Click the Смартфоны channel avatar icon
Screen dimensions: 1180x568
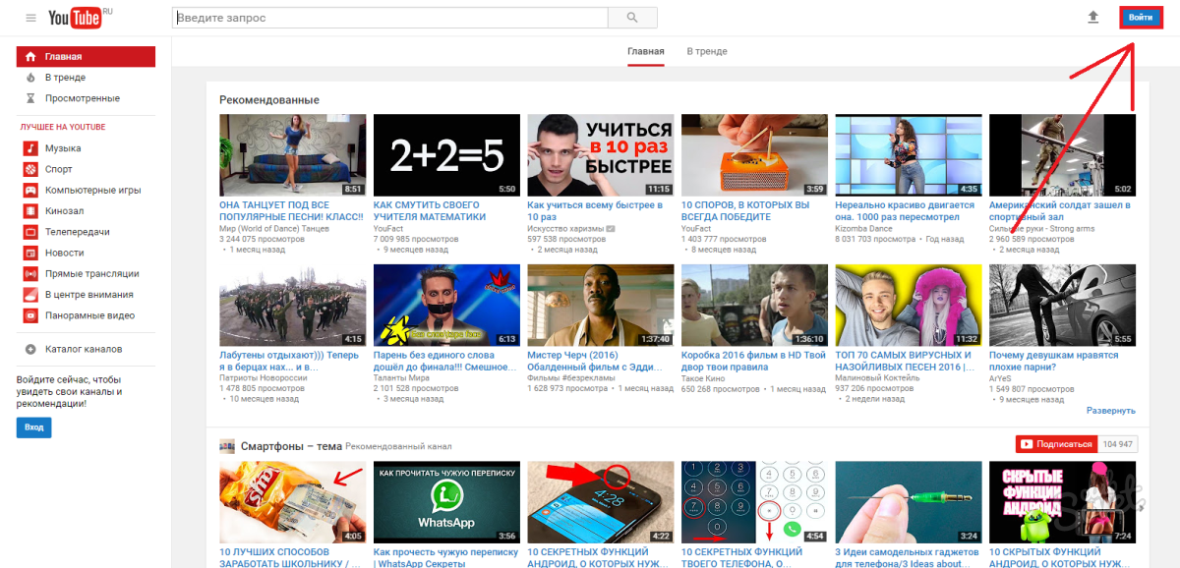pyautogui.click(x=227, y=445)
